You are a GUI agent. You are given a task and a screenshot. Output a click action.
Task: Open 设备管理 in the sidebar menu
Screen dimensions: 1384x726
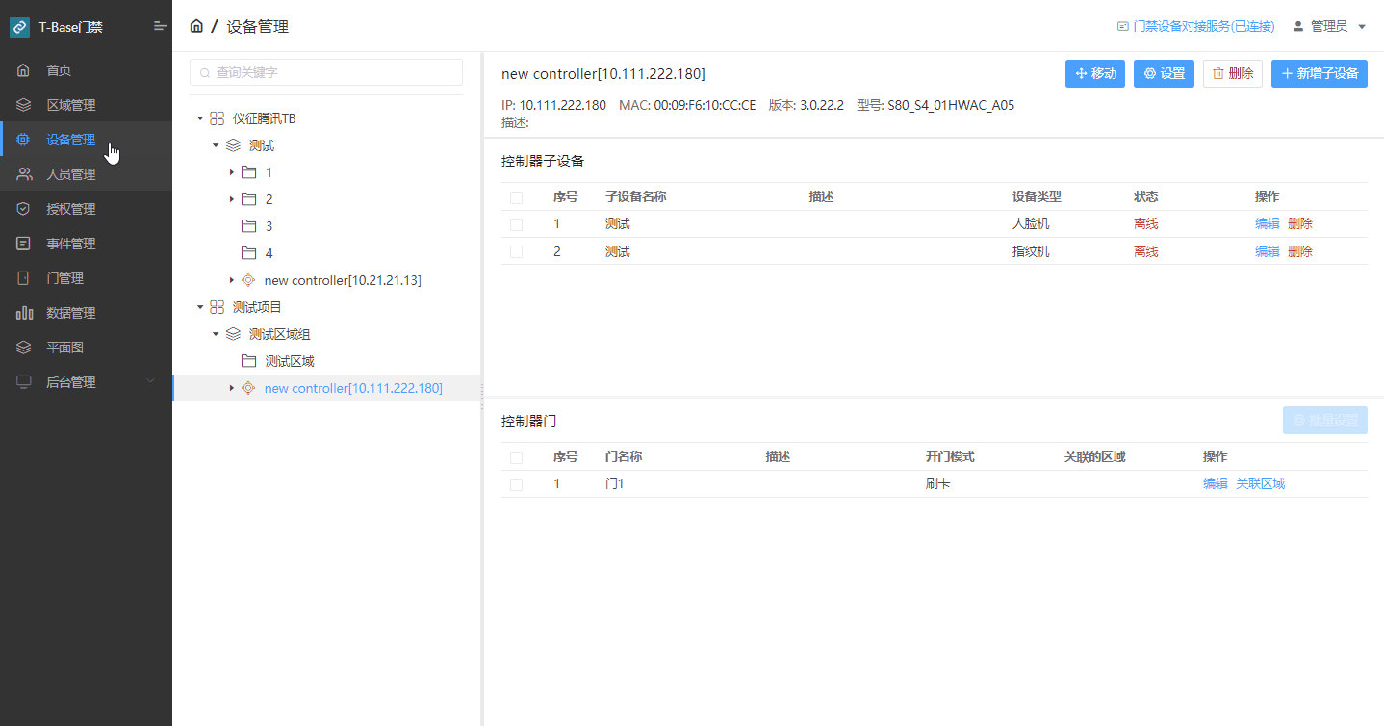pyautogui.click(x=86, y=140)
